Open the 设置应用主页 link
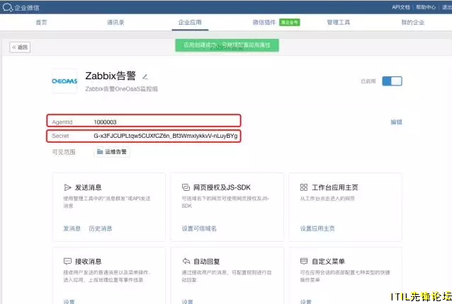This screenshot has width=452, height=304. 317,228
